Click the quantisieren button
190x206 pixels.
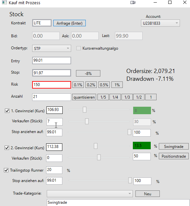pos(84,97)
